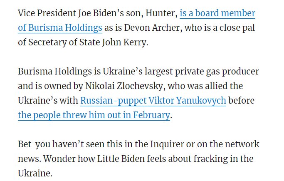Open the "Russian-puppet Viktor Yanukovych" link

pos(153,101)
